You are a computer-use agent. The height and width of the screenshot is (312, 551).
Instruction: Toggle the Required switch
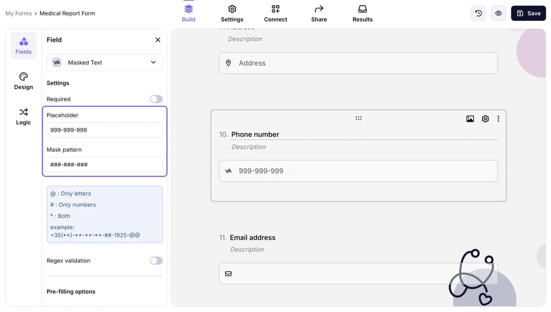point(156,99)
